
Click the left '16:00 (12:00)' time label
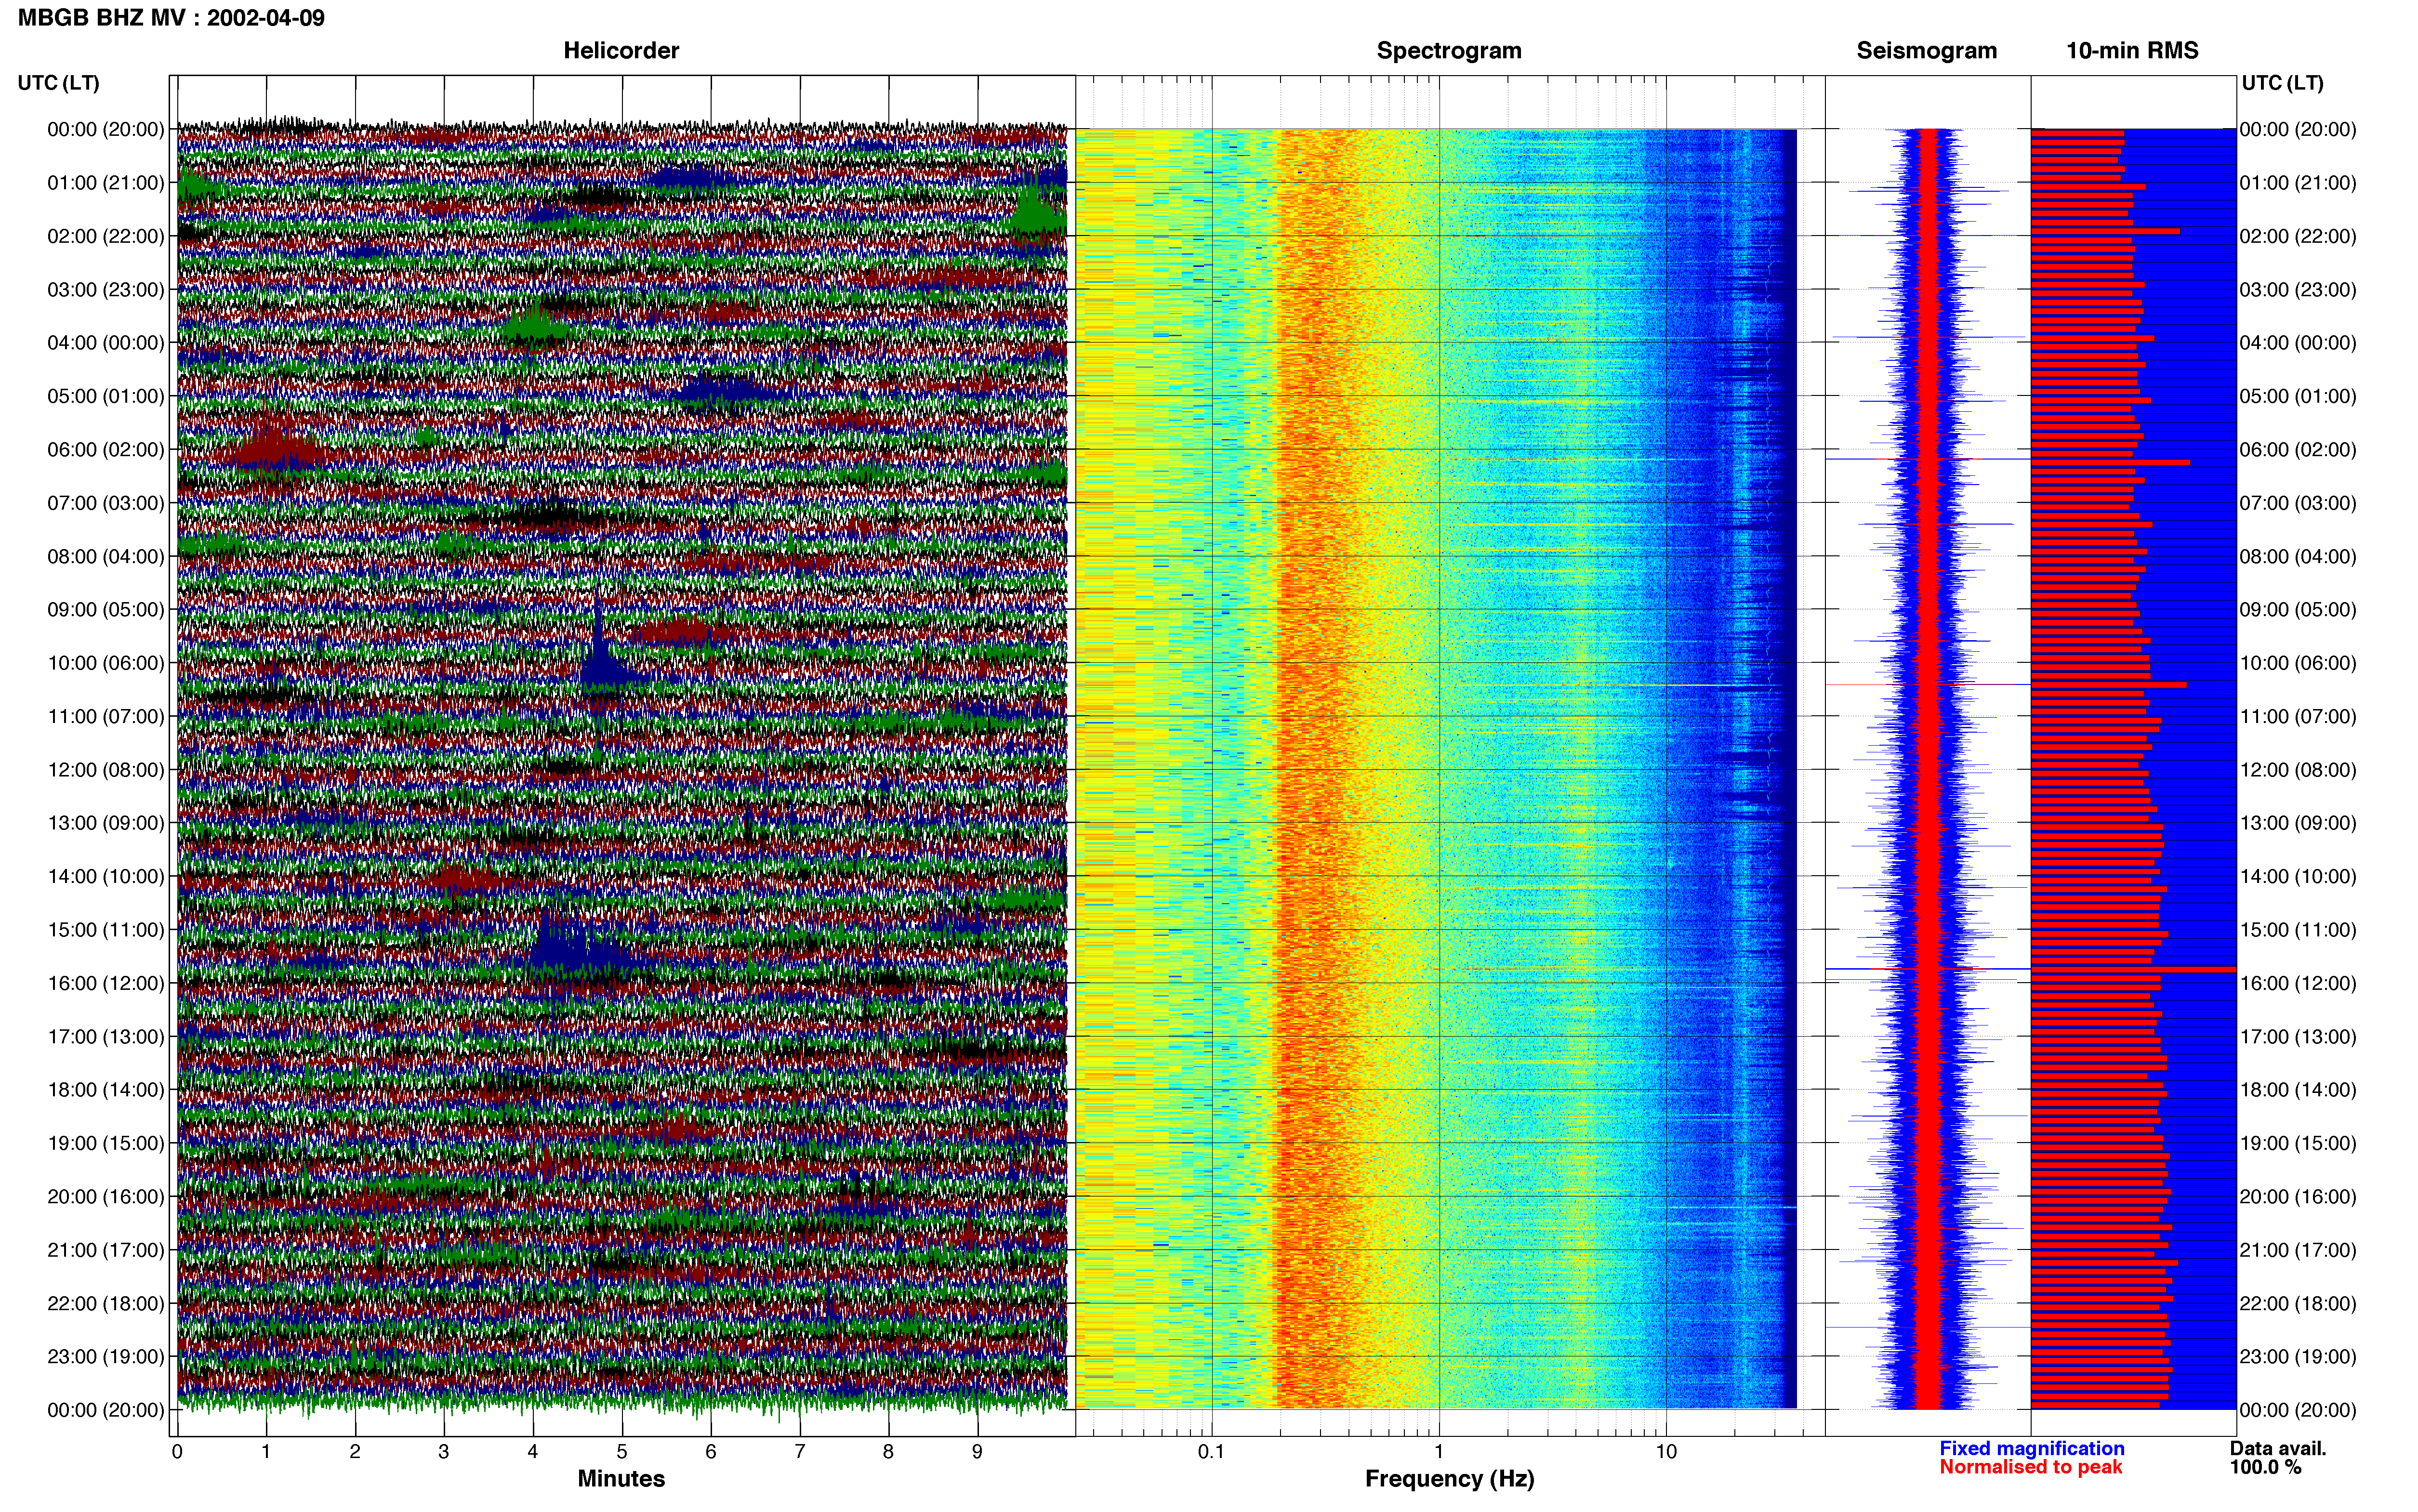tap(106, 983)
